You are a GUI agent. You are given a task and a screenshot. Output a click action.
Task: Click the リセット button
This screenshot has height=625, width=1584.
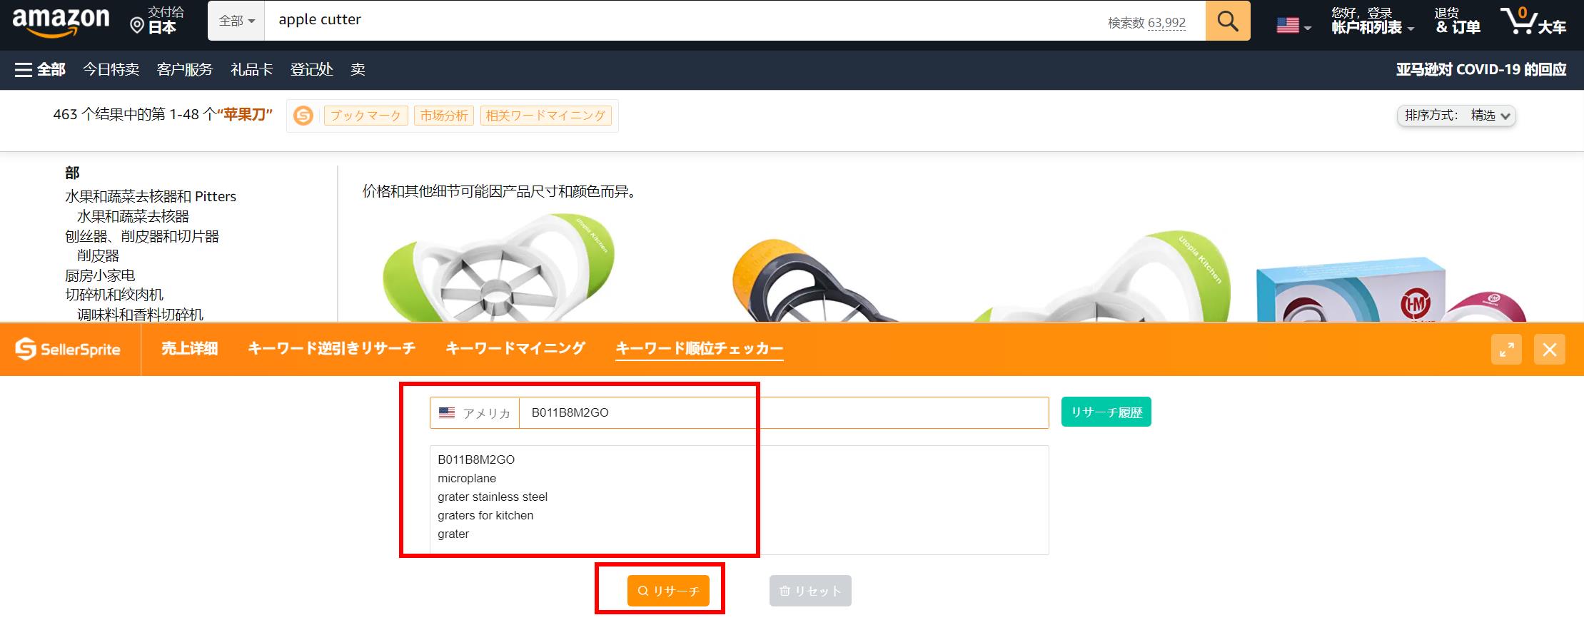coord(810,591)
